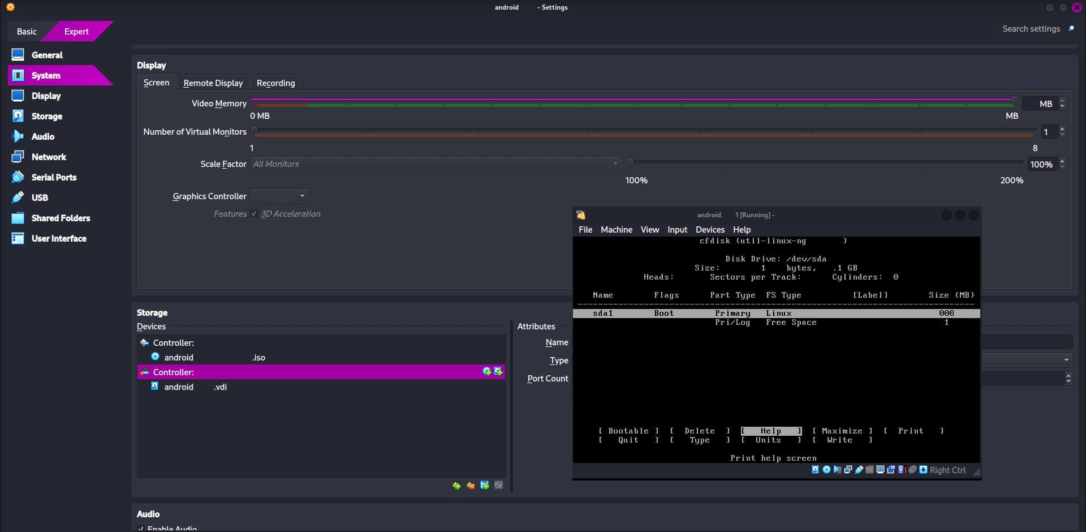
Task: Click add optical drive icon on selected controller
Action: point(487,372)
